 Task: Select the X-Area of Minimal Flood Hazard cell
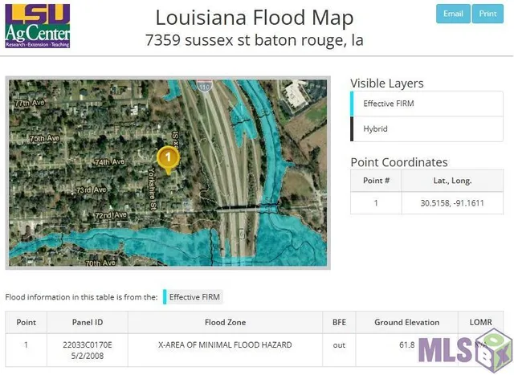point(225,345)
